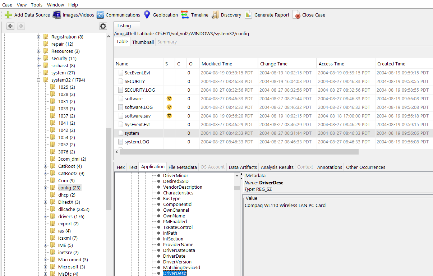Select the DriverVersion registry value
Screen dimensions: 433x276
(x=177, y=262)
